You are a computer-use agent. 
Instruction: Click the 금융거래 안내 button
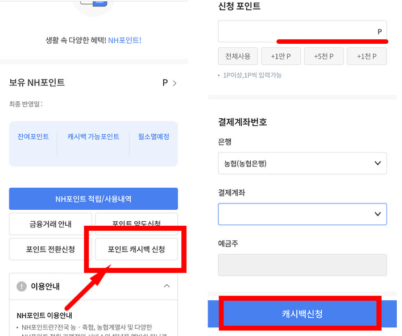tap(51, 224)
